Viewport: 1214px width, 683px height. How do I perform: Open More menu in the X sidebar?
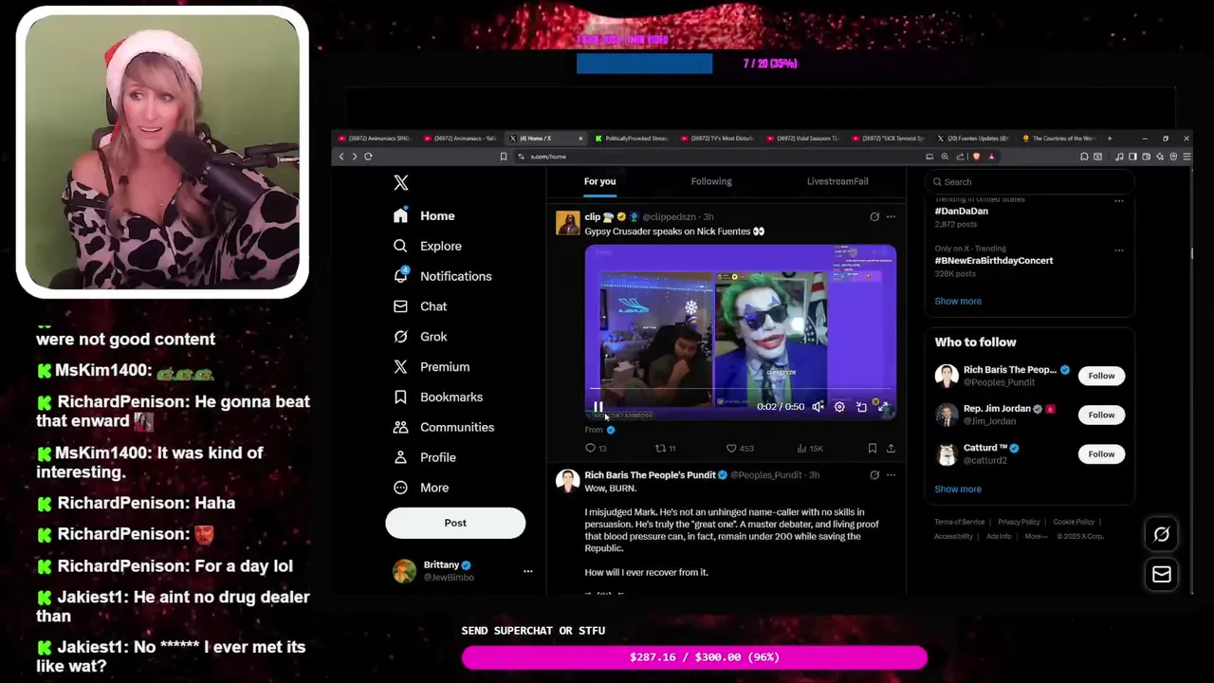tap(421, 488)
